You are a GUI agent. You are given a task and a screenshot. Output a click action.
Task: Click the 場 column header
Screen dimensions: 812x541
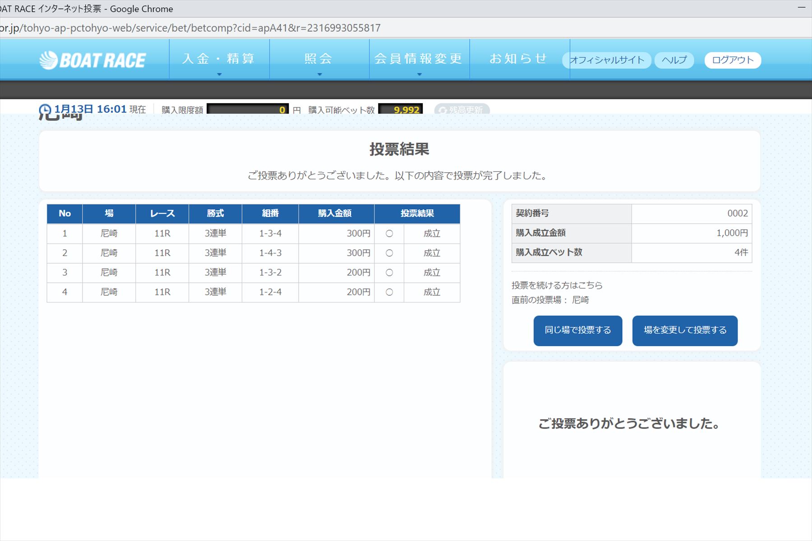(x=109, y=214)
